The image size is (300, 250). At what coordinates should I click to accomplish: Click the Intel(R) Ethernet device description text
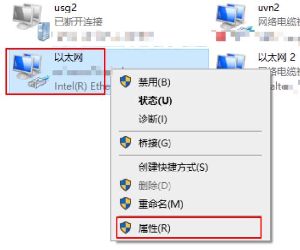[x=82, y=86]
